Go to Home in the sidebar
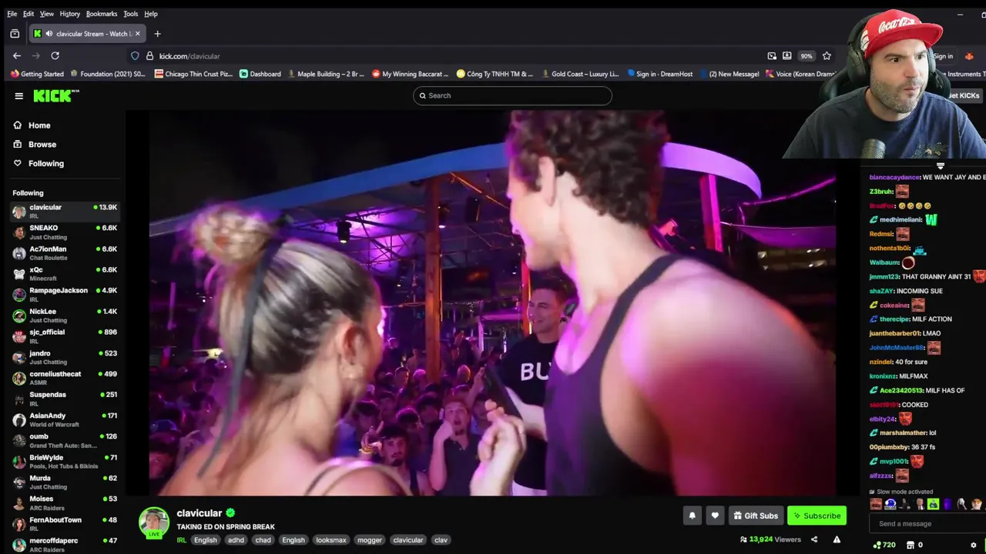The height and width of the screenshot is (554, 986). coord(32,125)
